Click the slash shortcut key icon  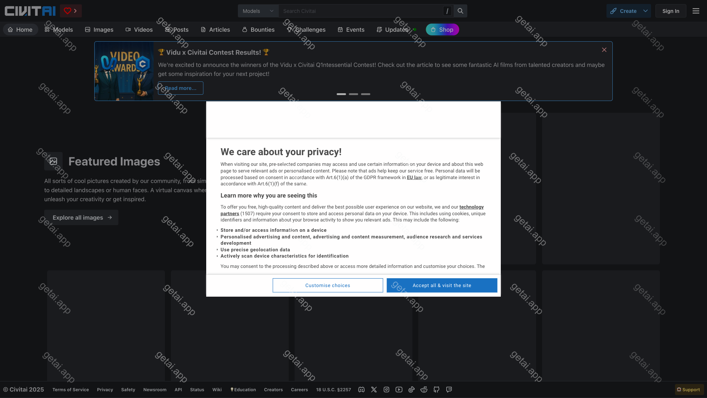pyautogui.click(x=447, y=11)
